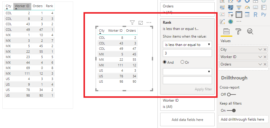Image resolution: width=270 pixels, height=128 pixels.
Task: Click the Worker ID 69 cell
Action: point(22,68)
